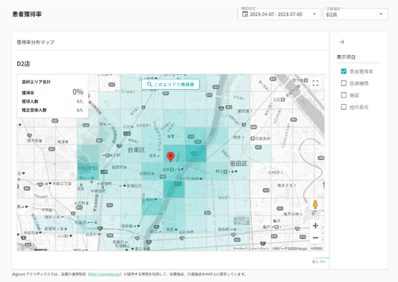This screenshot has width=398, height=282.
Task: Enable the 他の薬局 checkbox
Action: [344, 107]
